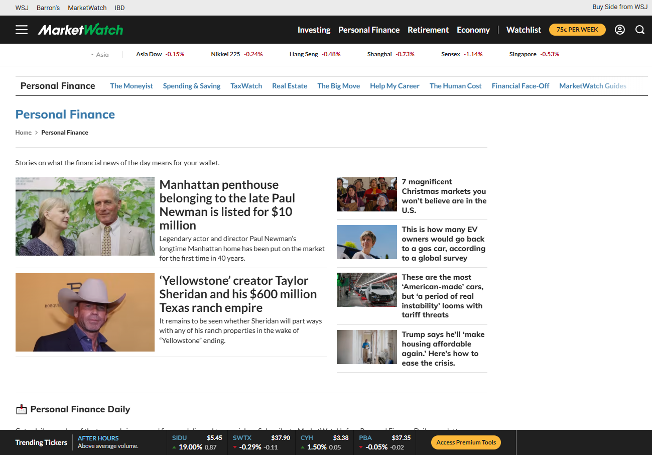Go to the TaxWatch section
652x455 pixels.
(x=246, y=86)
